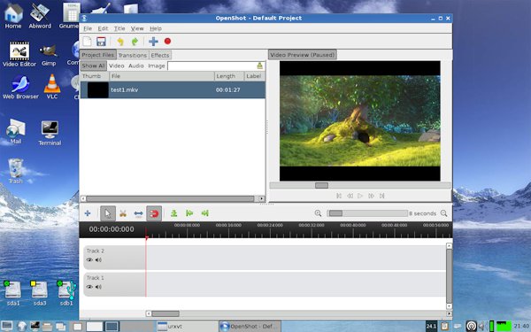Click the test1.mkv black thumbnail
Image resolution: width=531 pixels, height=332 pixels.
tap(98, 89)
